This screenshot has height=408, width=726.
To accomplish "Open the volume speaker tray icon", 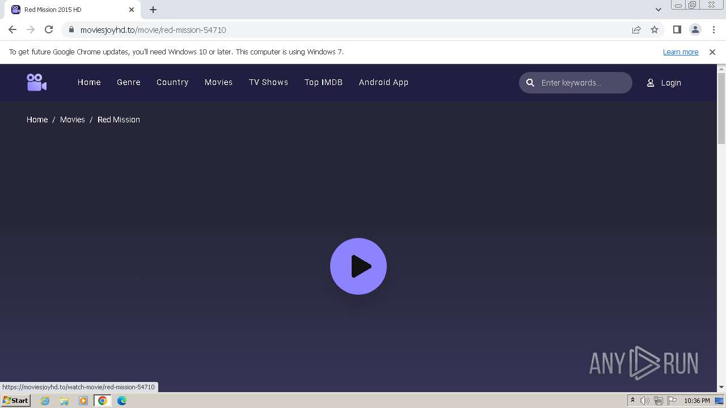I will [645, 401].
